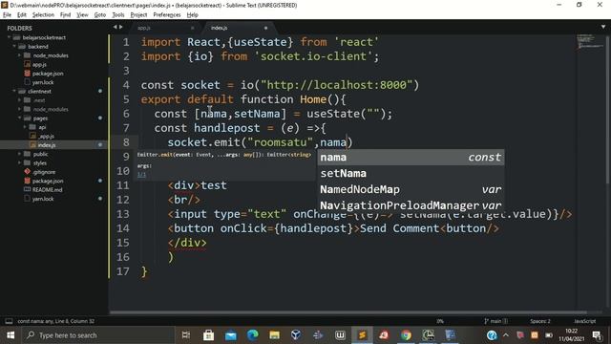This screenshot has width=611, height=344.
Task: Go to next tab using right arrow
Action: click(x=121, y=27)
